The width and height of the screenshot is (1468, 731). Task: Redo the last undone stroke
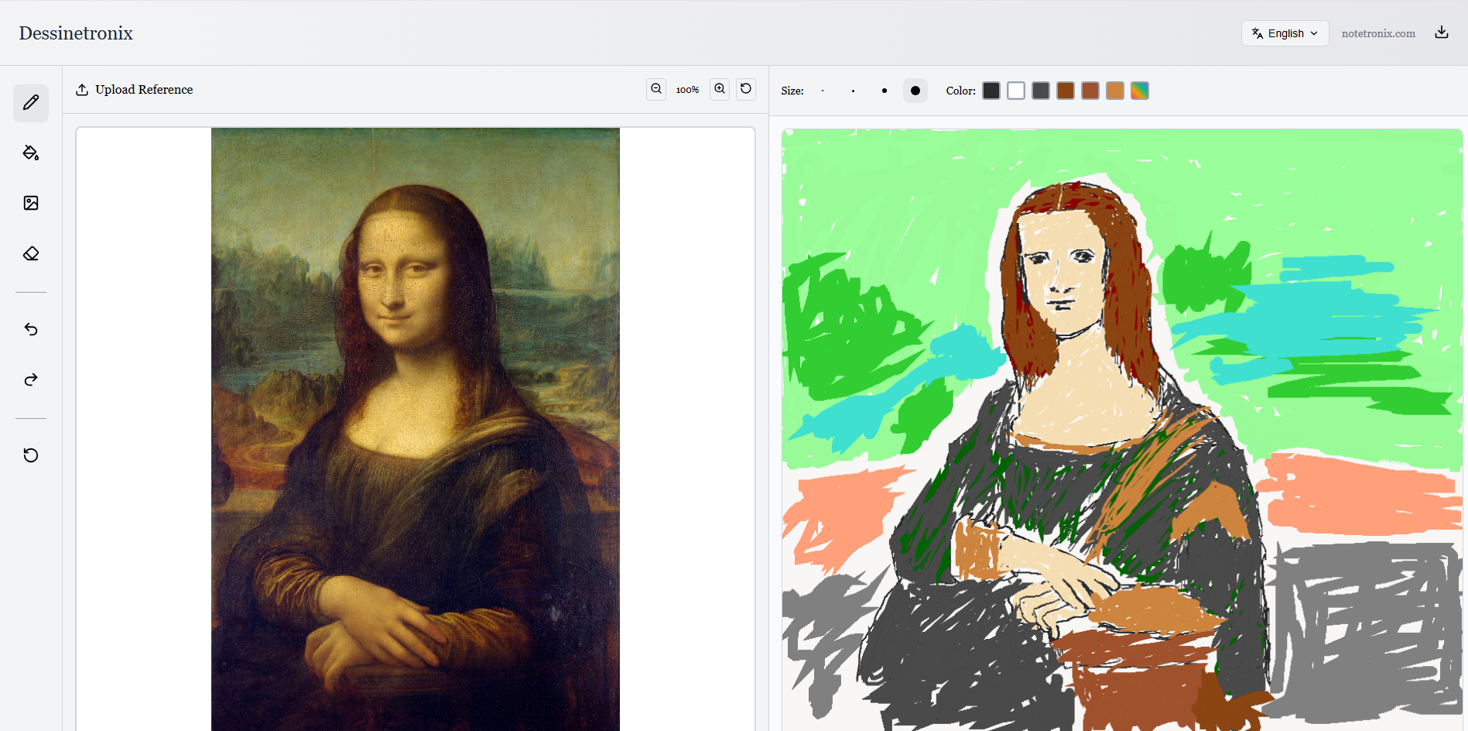coord(31,379)
